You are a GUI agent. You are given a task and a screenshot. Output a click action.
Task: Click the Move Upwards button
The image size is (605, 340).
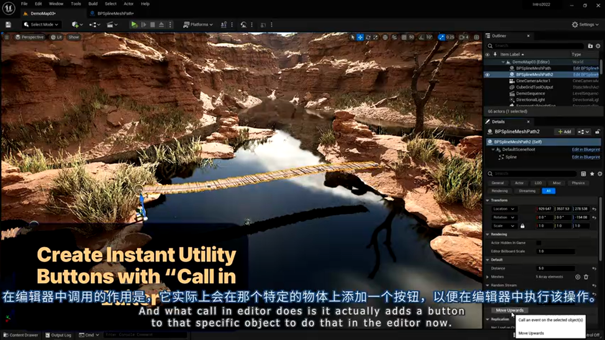click(510, 310)
